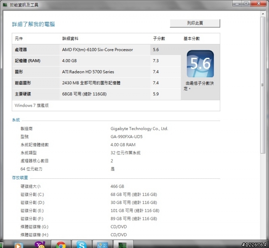Click the 處理器核心數目 label
The width and height of the screenshot is (269, 248).
pyautogui.click(x=34, y=161)
